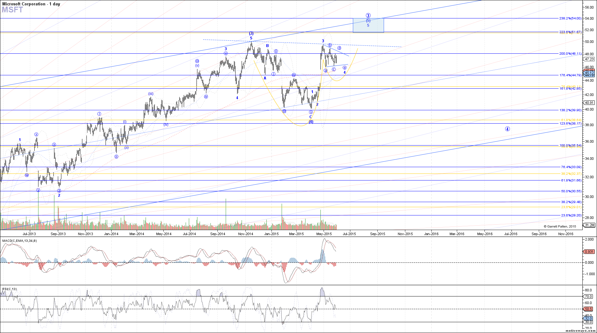Screen dimensions: 597x333
Task: Select the 200.0%(48.11) Fibonacci level label
Action: (x=570, y=54)
